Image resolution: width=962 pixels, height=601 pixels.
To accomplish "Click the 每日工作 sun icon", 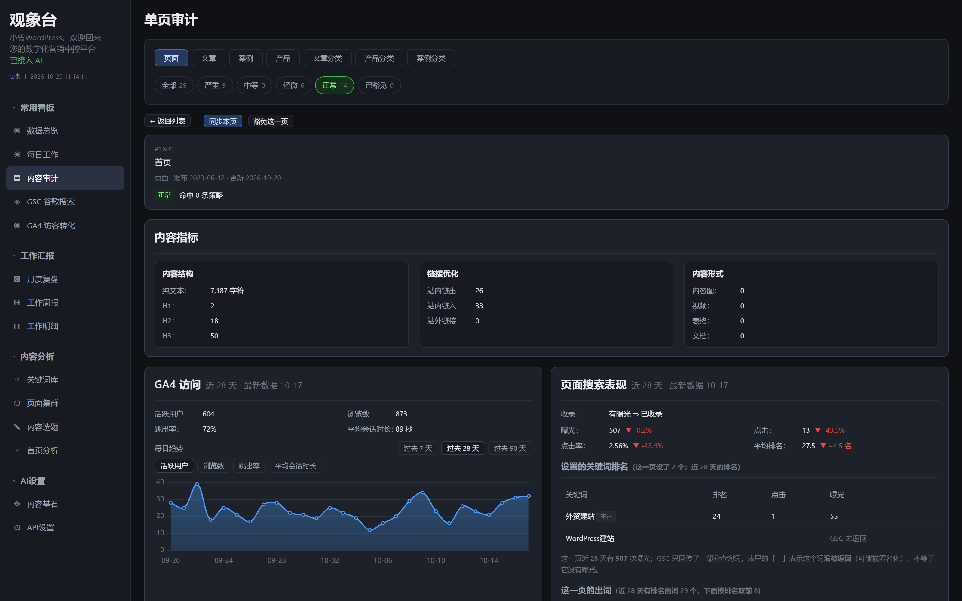I will coord(17,155).
